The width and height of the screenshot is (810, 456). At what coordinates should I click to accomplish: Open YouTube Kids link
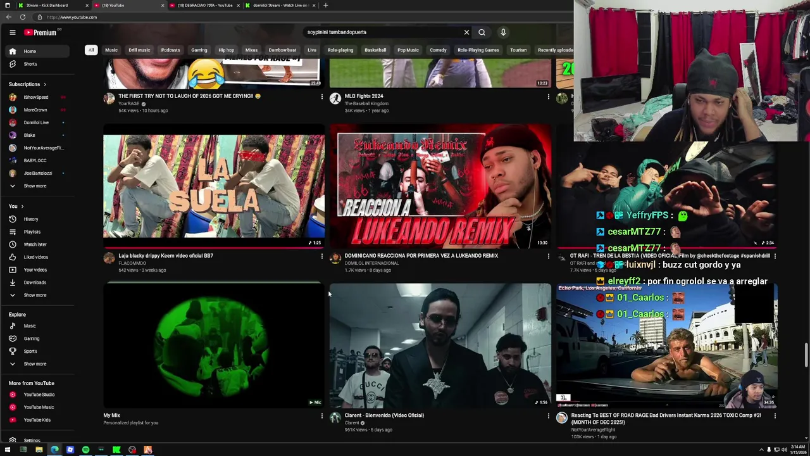pyautogui.click(x=38, y=420)
